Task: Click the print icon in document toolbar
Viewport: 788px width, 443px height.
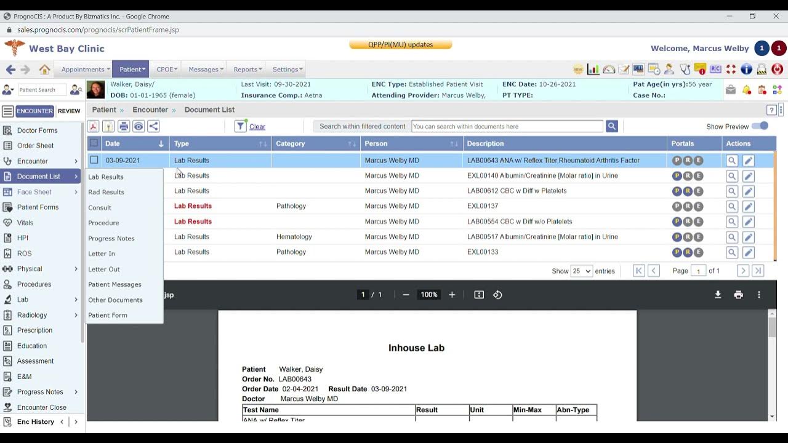Action: (x=124, y=126)
